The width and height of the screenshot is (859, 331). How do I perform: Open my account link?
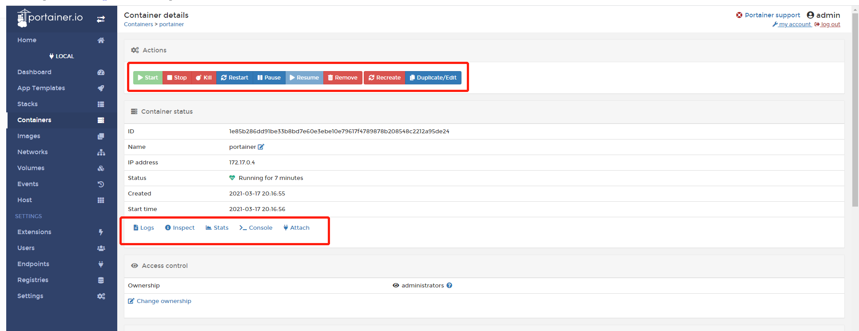click(792, 24)
